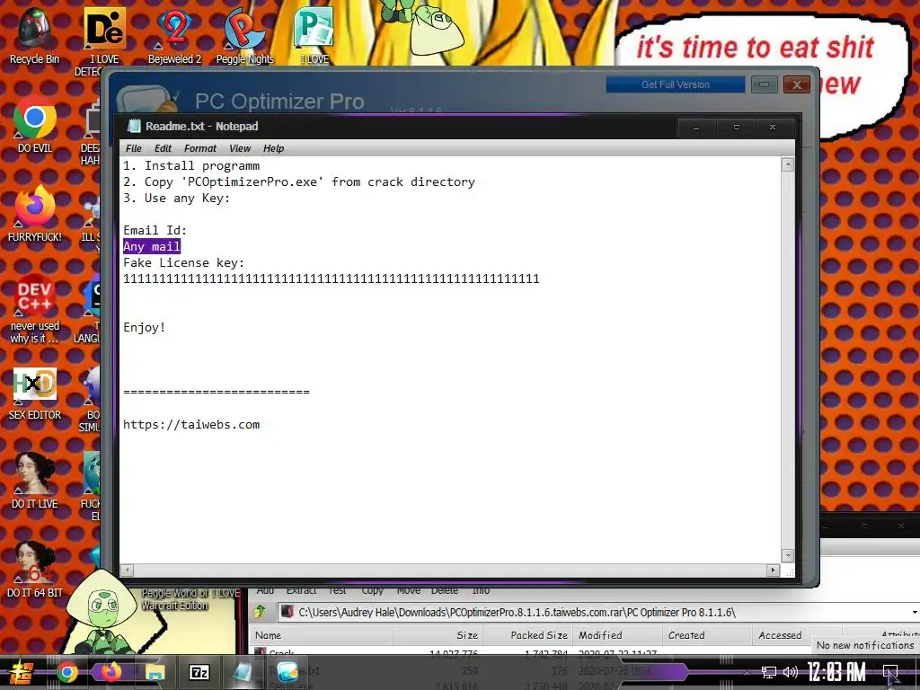Open the 'DO IT 64 BIT' desktop shortcut
This screenshot has height=690, width=920.
[34, 569]
